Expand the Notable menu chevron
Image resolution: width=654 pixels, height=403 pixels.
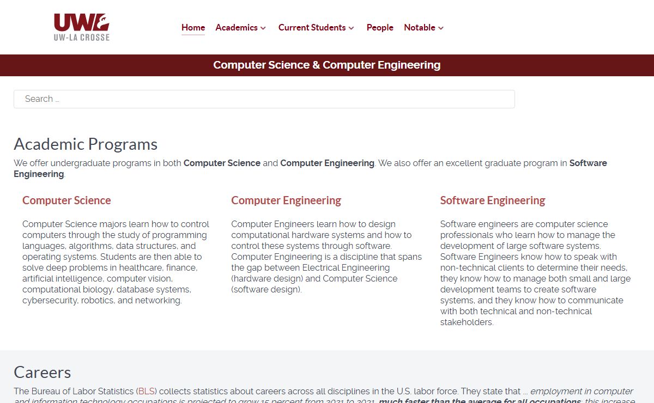441,28
